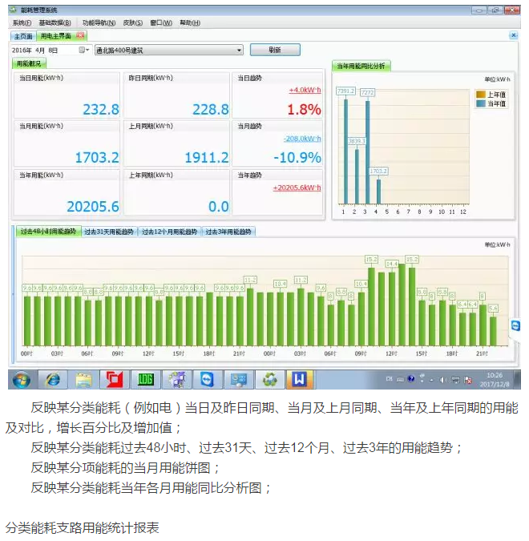Image resolution: width=529 pixels, height=541 pixels.
Task: Click the 上年值 legend color swatch
Action: [x=481, y=95]
